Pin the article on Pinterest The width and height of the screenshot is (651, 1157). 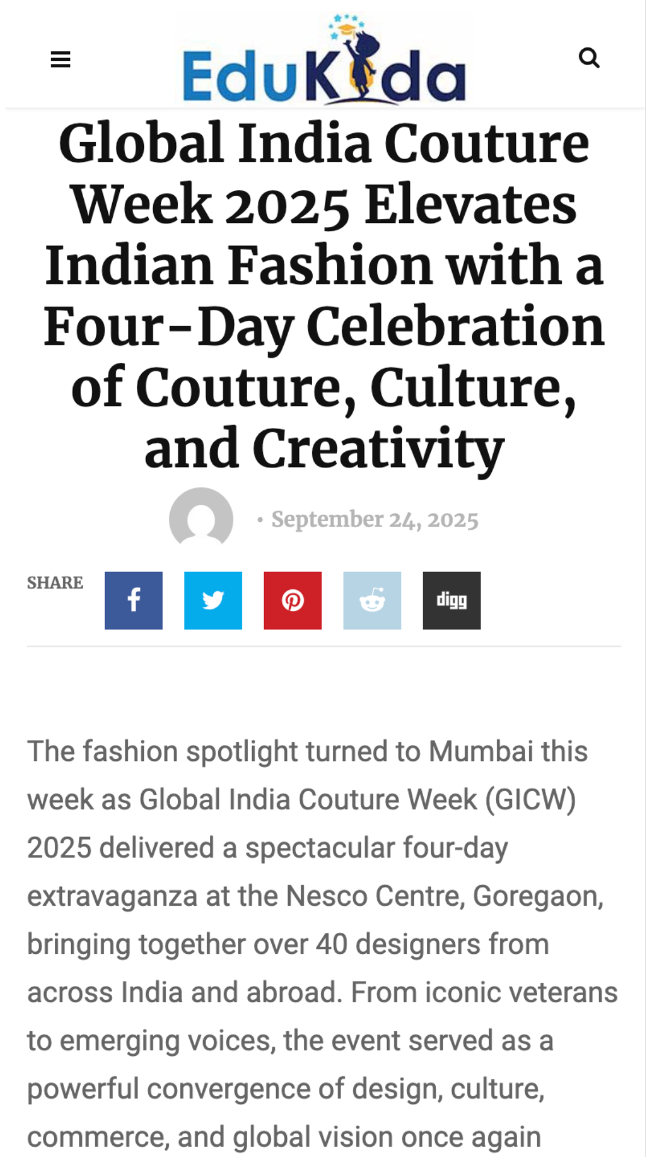point(292,600)
